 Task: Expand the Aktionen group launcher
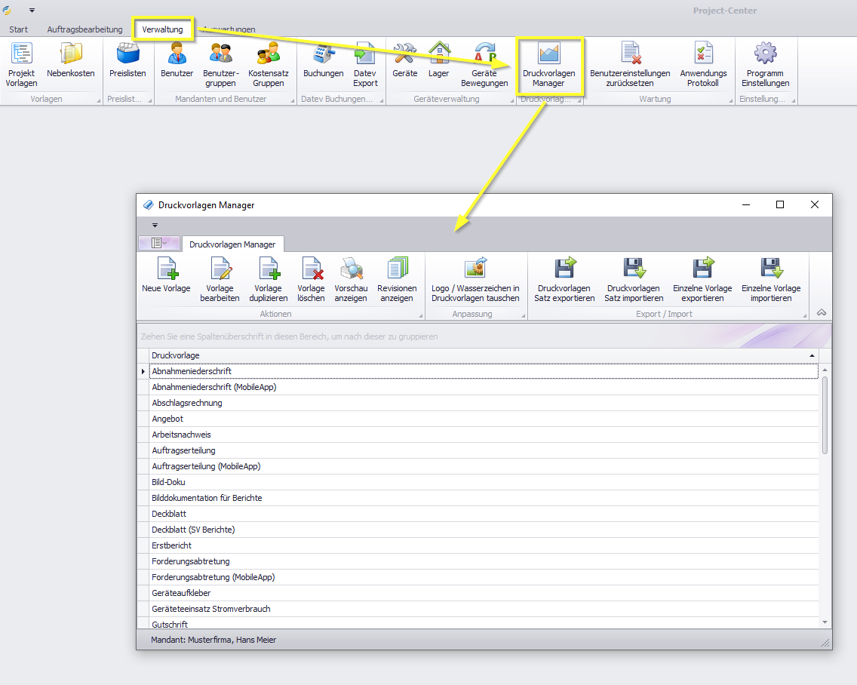tap(419, 315)
